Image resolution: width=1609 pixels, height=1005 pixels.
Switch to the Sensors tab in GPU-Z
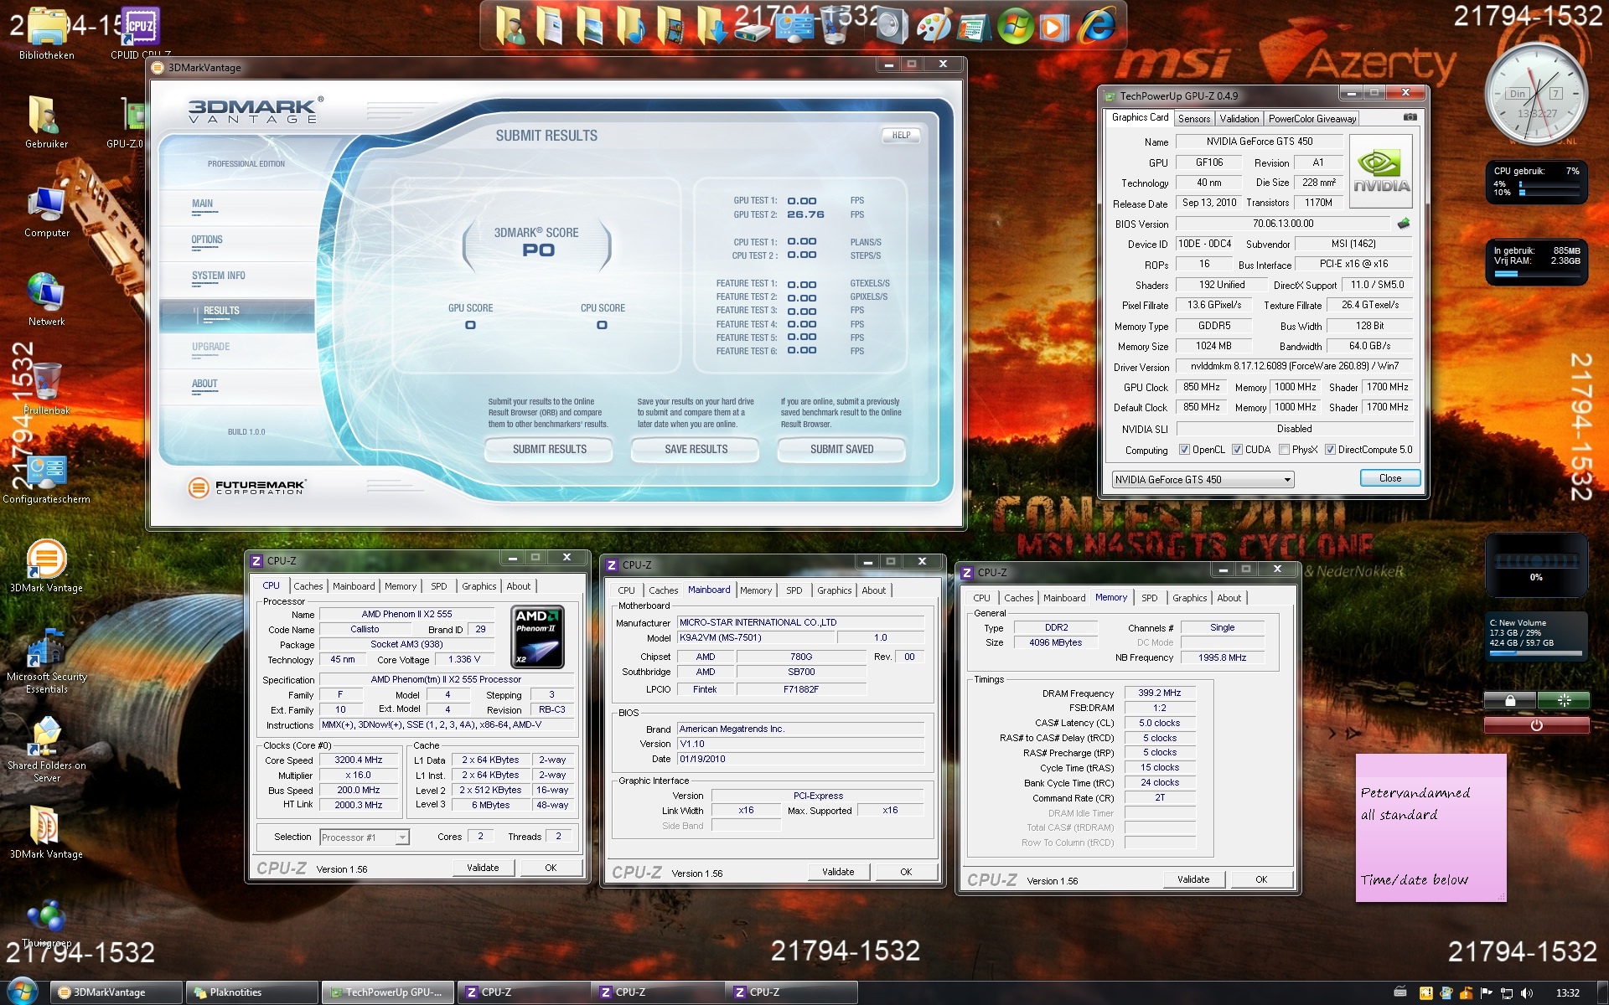point(1193,119)
